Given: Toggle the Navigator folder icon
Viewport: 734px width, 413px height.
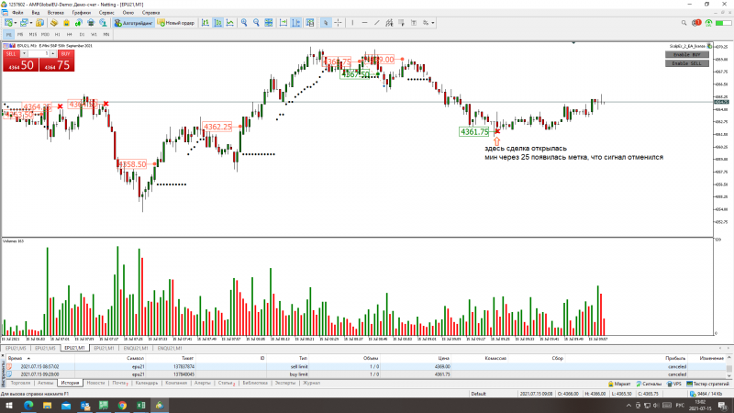Looking at the screenshot, I should pyautogui.click(x=54, y=22).
